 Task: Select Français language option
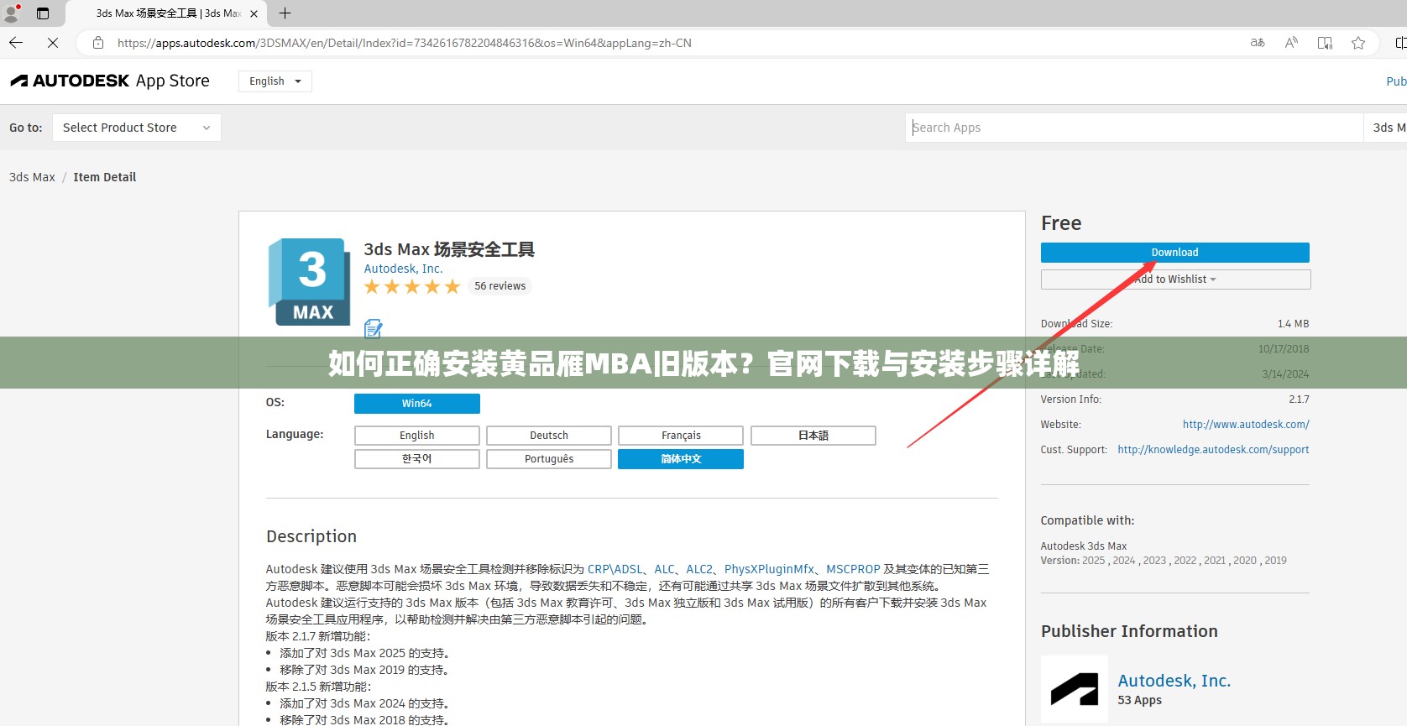tap(681, 436)
